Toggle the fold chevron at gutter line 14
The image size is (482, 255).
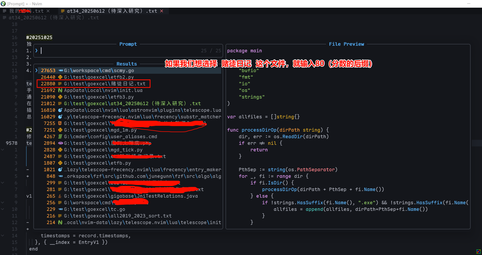click(2, 236)
